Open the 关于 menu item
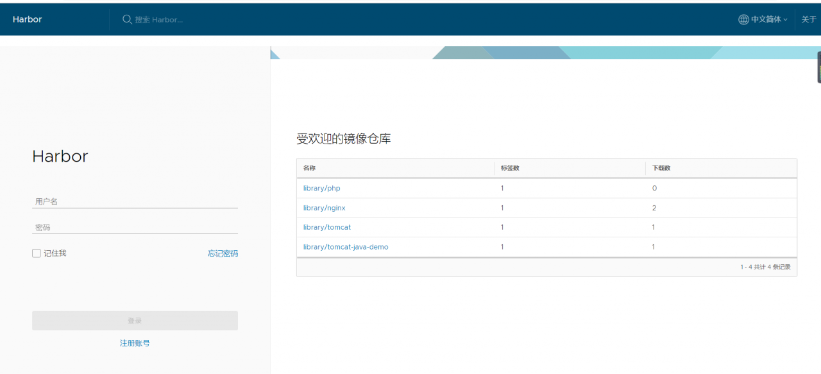Viewport: 821px width, 374px height. click(x=809, y=19)
